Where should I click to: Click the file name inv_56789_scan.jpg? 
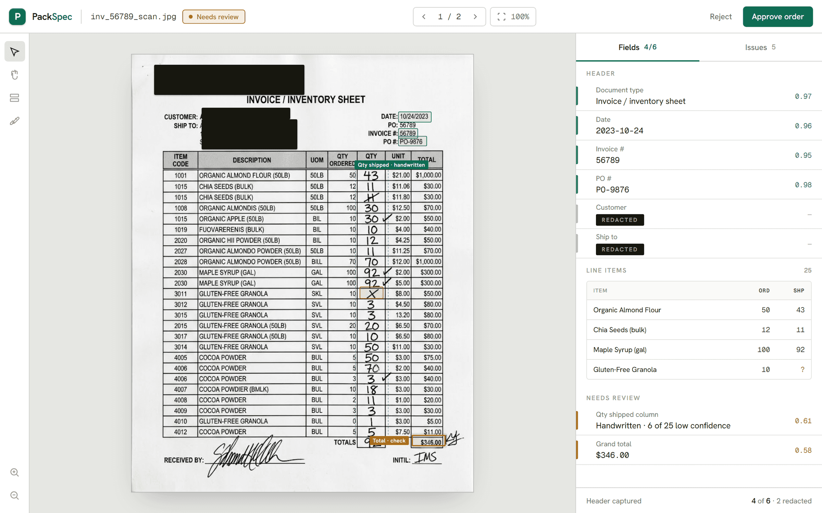pos(133,16)
